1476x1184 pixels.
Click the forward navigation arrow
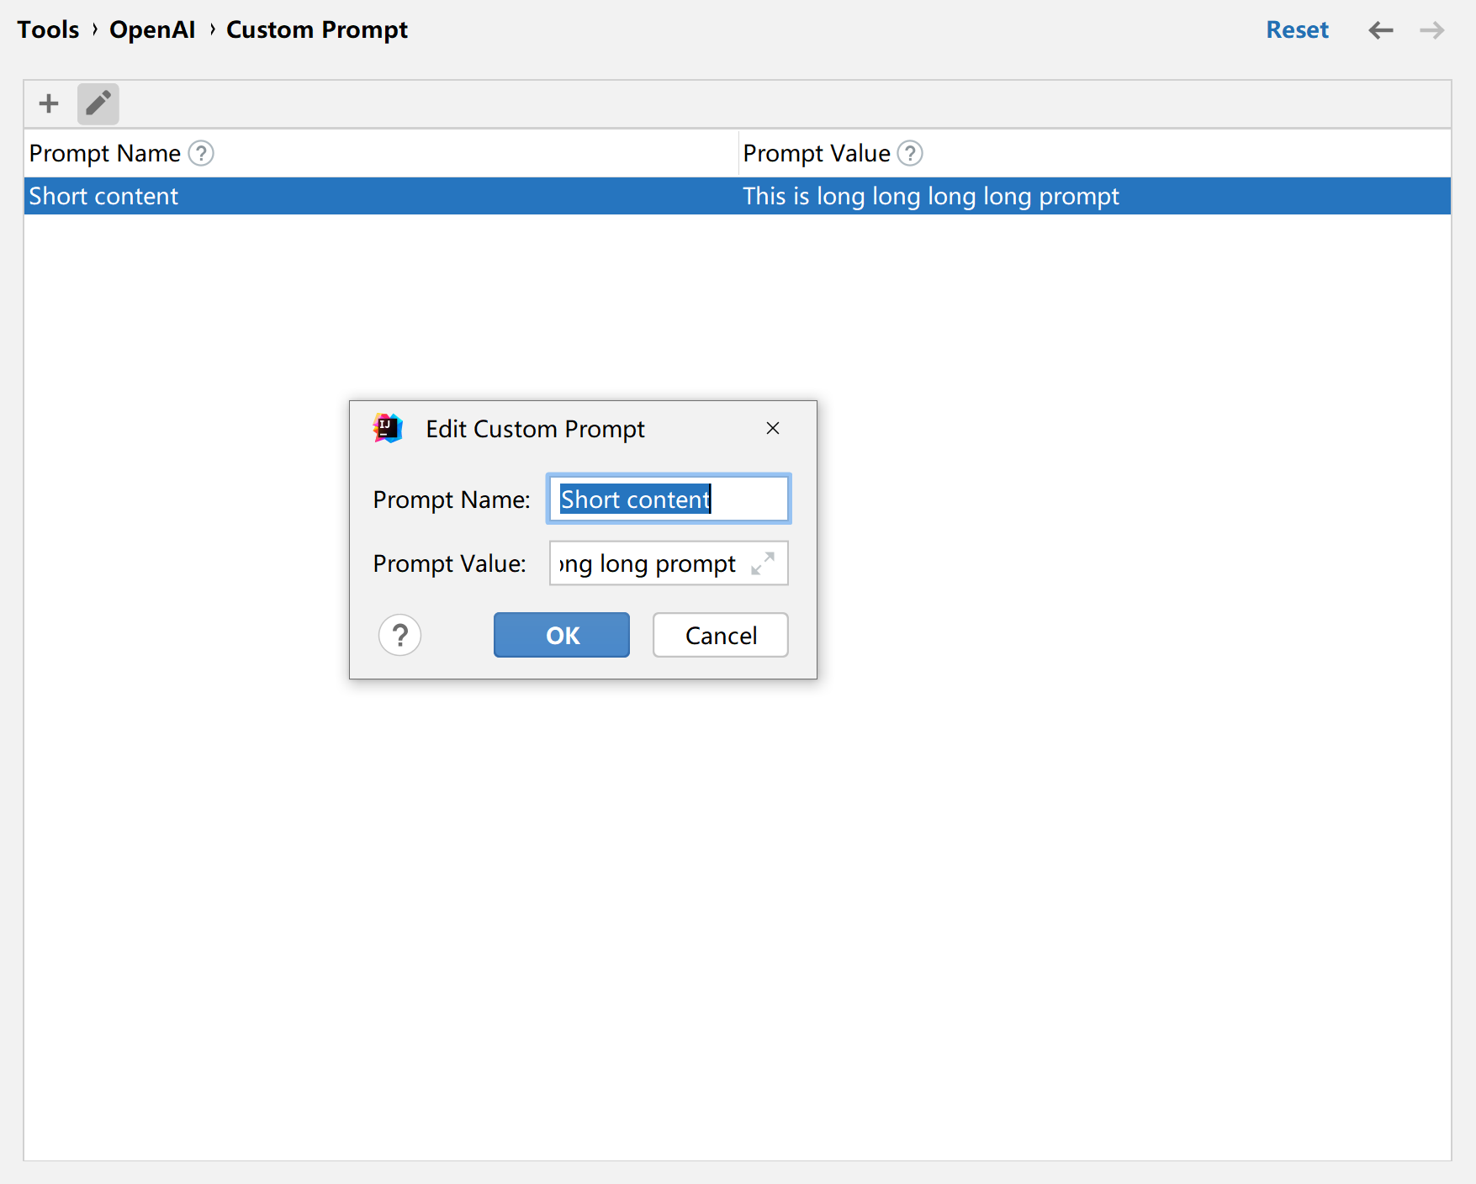[1431, 29]
